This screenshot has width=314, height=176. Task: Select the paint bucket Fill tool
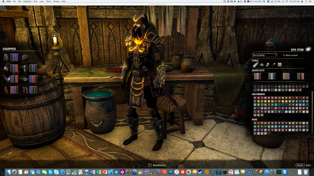(x=261, y=65)
